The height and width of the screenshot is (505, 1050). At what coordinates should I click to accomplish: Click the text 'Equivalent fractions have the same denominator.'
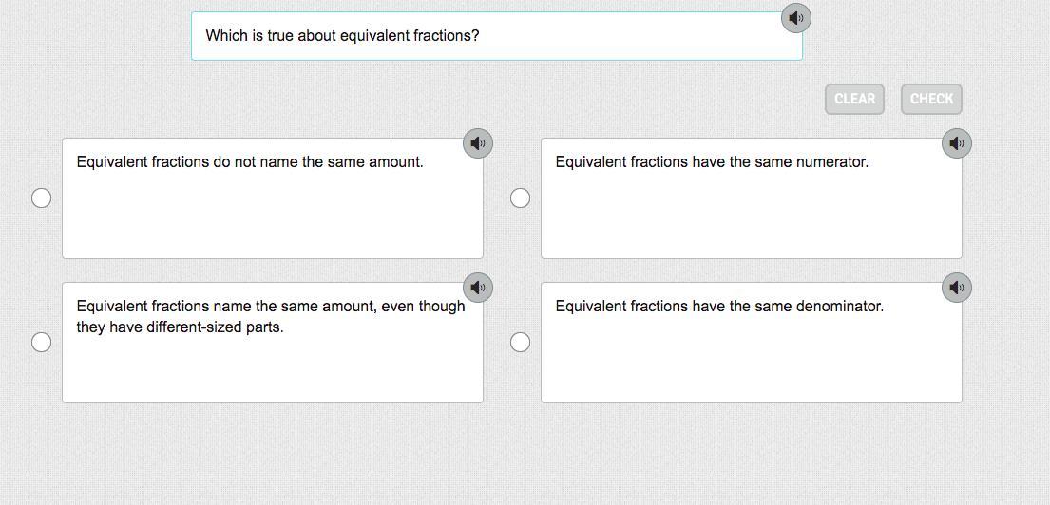719,307
